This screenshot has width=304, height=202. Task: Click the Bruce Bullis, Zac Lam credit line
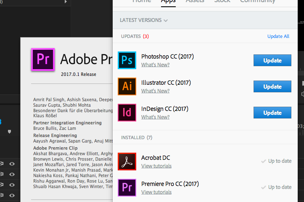pos(55,128)
